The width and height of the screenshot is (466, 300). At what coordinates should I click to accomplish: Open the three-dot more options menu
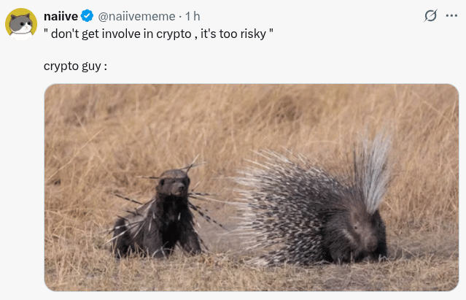click(x=451, y=16)
